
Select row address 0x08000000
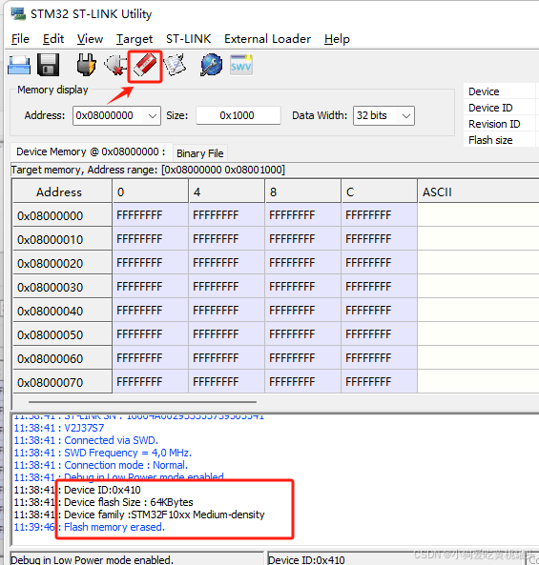tap(62, 215)
